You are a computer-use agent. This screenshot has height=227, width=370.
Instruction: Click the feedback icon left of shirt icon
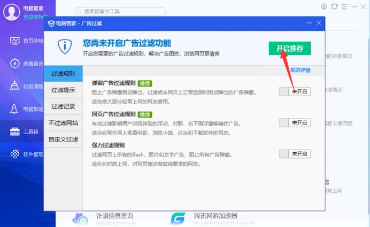(x=324, y=6)
